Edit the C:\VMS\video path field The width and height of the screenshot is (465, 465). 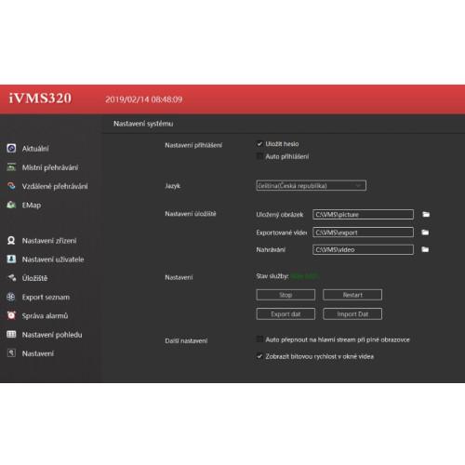point(363,249)
